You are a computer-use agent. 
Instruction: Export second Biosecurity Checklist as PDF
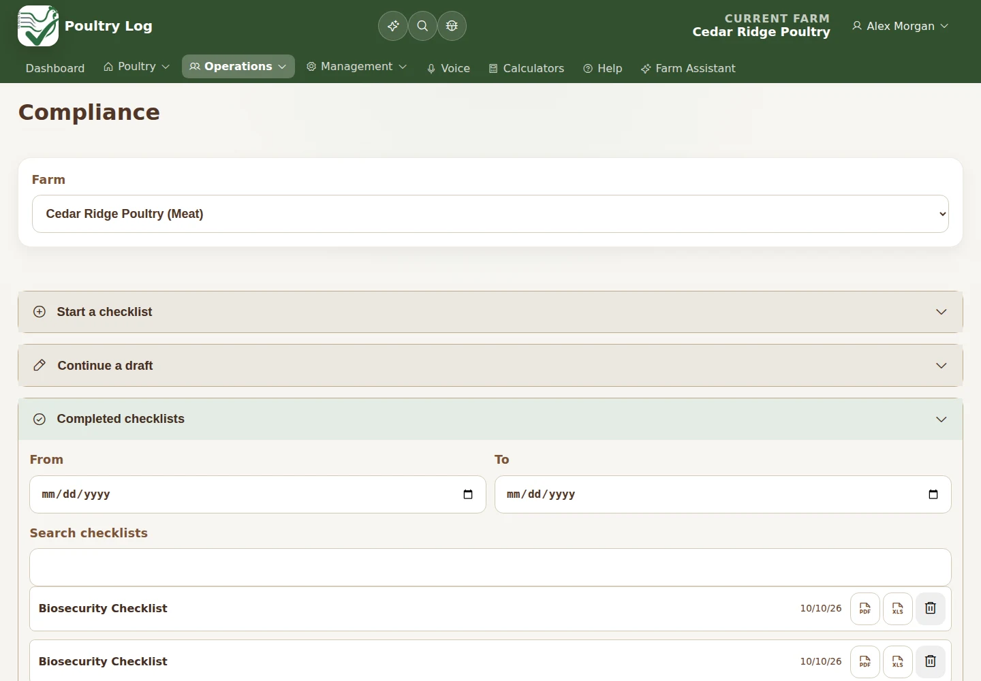[x=865, y=662]
